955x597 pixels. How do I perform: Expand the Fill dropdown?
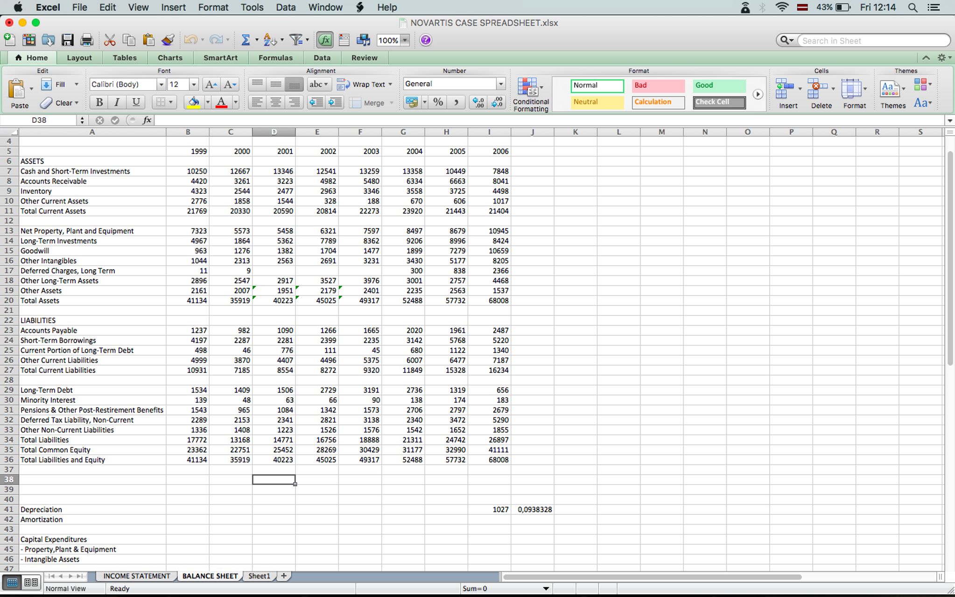[x=77, y=84]
